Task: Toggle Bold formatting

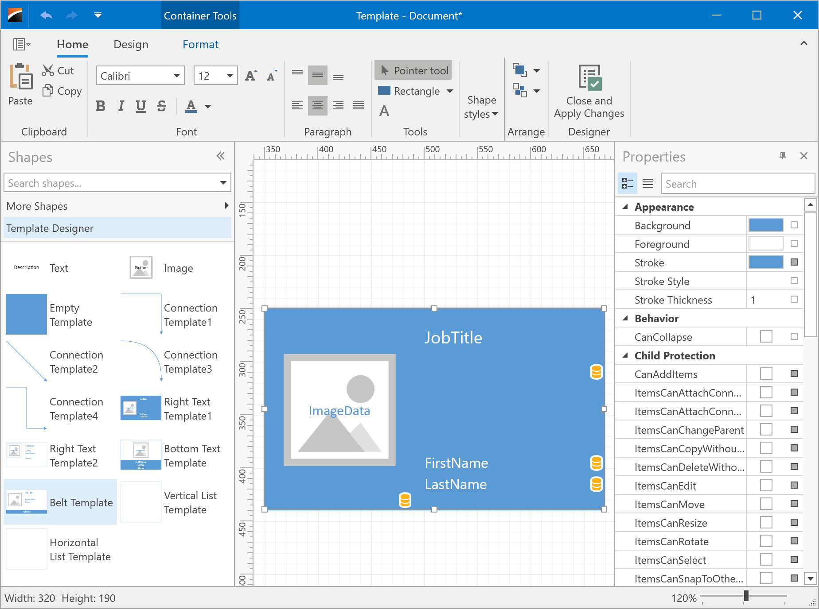Action: (x=101, y=106)
